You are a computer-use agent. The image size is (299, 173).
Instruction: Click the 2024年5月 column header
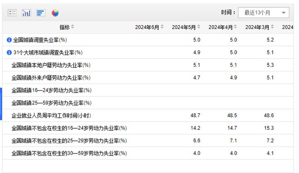click(183, 27)
